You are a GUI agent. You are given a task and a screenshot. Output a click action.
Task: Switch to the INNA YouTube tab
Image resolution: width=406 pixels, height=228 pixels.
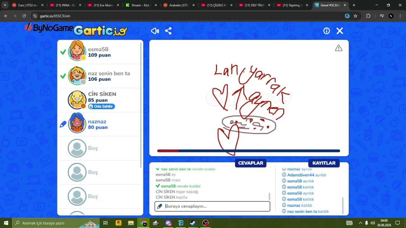click(65, 5)
